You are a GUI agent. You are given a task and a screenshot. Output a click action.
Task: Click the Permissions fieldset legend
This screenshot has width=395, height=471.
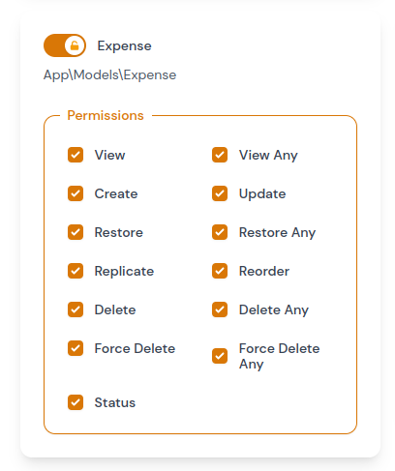coord(106,115)
